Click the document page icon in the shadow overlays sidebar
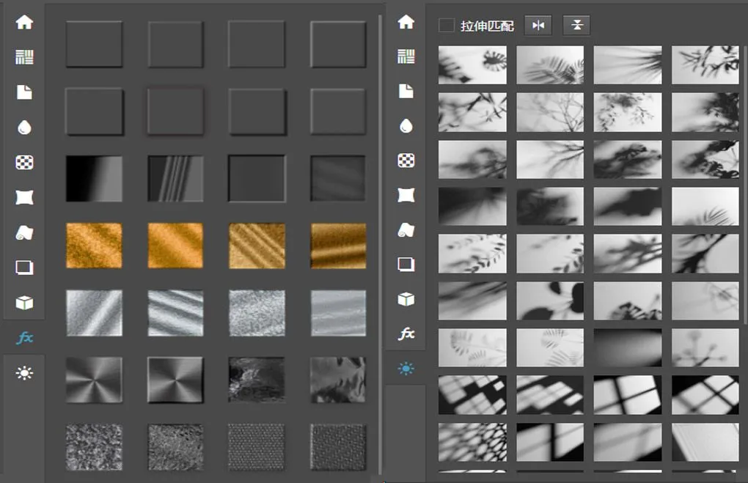This screenshot has width=748, height=483. pyautogui.click(x=406, y=92)
